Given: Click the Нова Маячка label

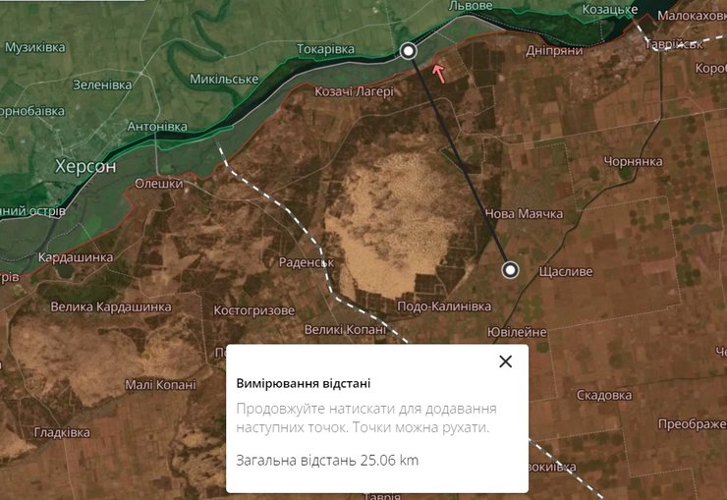Looking at the screenshot, I should (x=524, y=213).
